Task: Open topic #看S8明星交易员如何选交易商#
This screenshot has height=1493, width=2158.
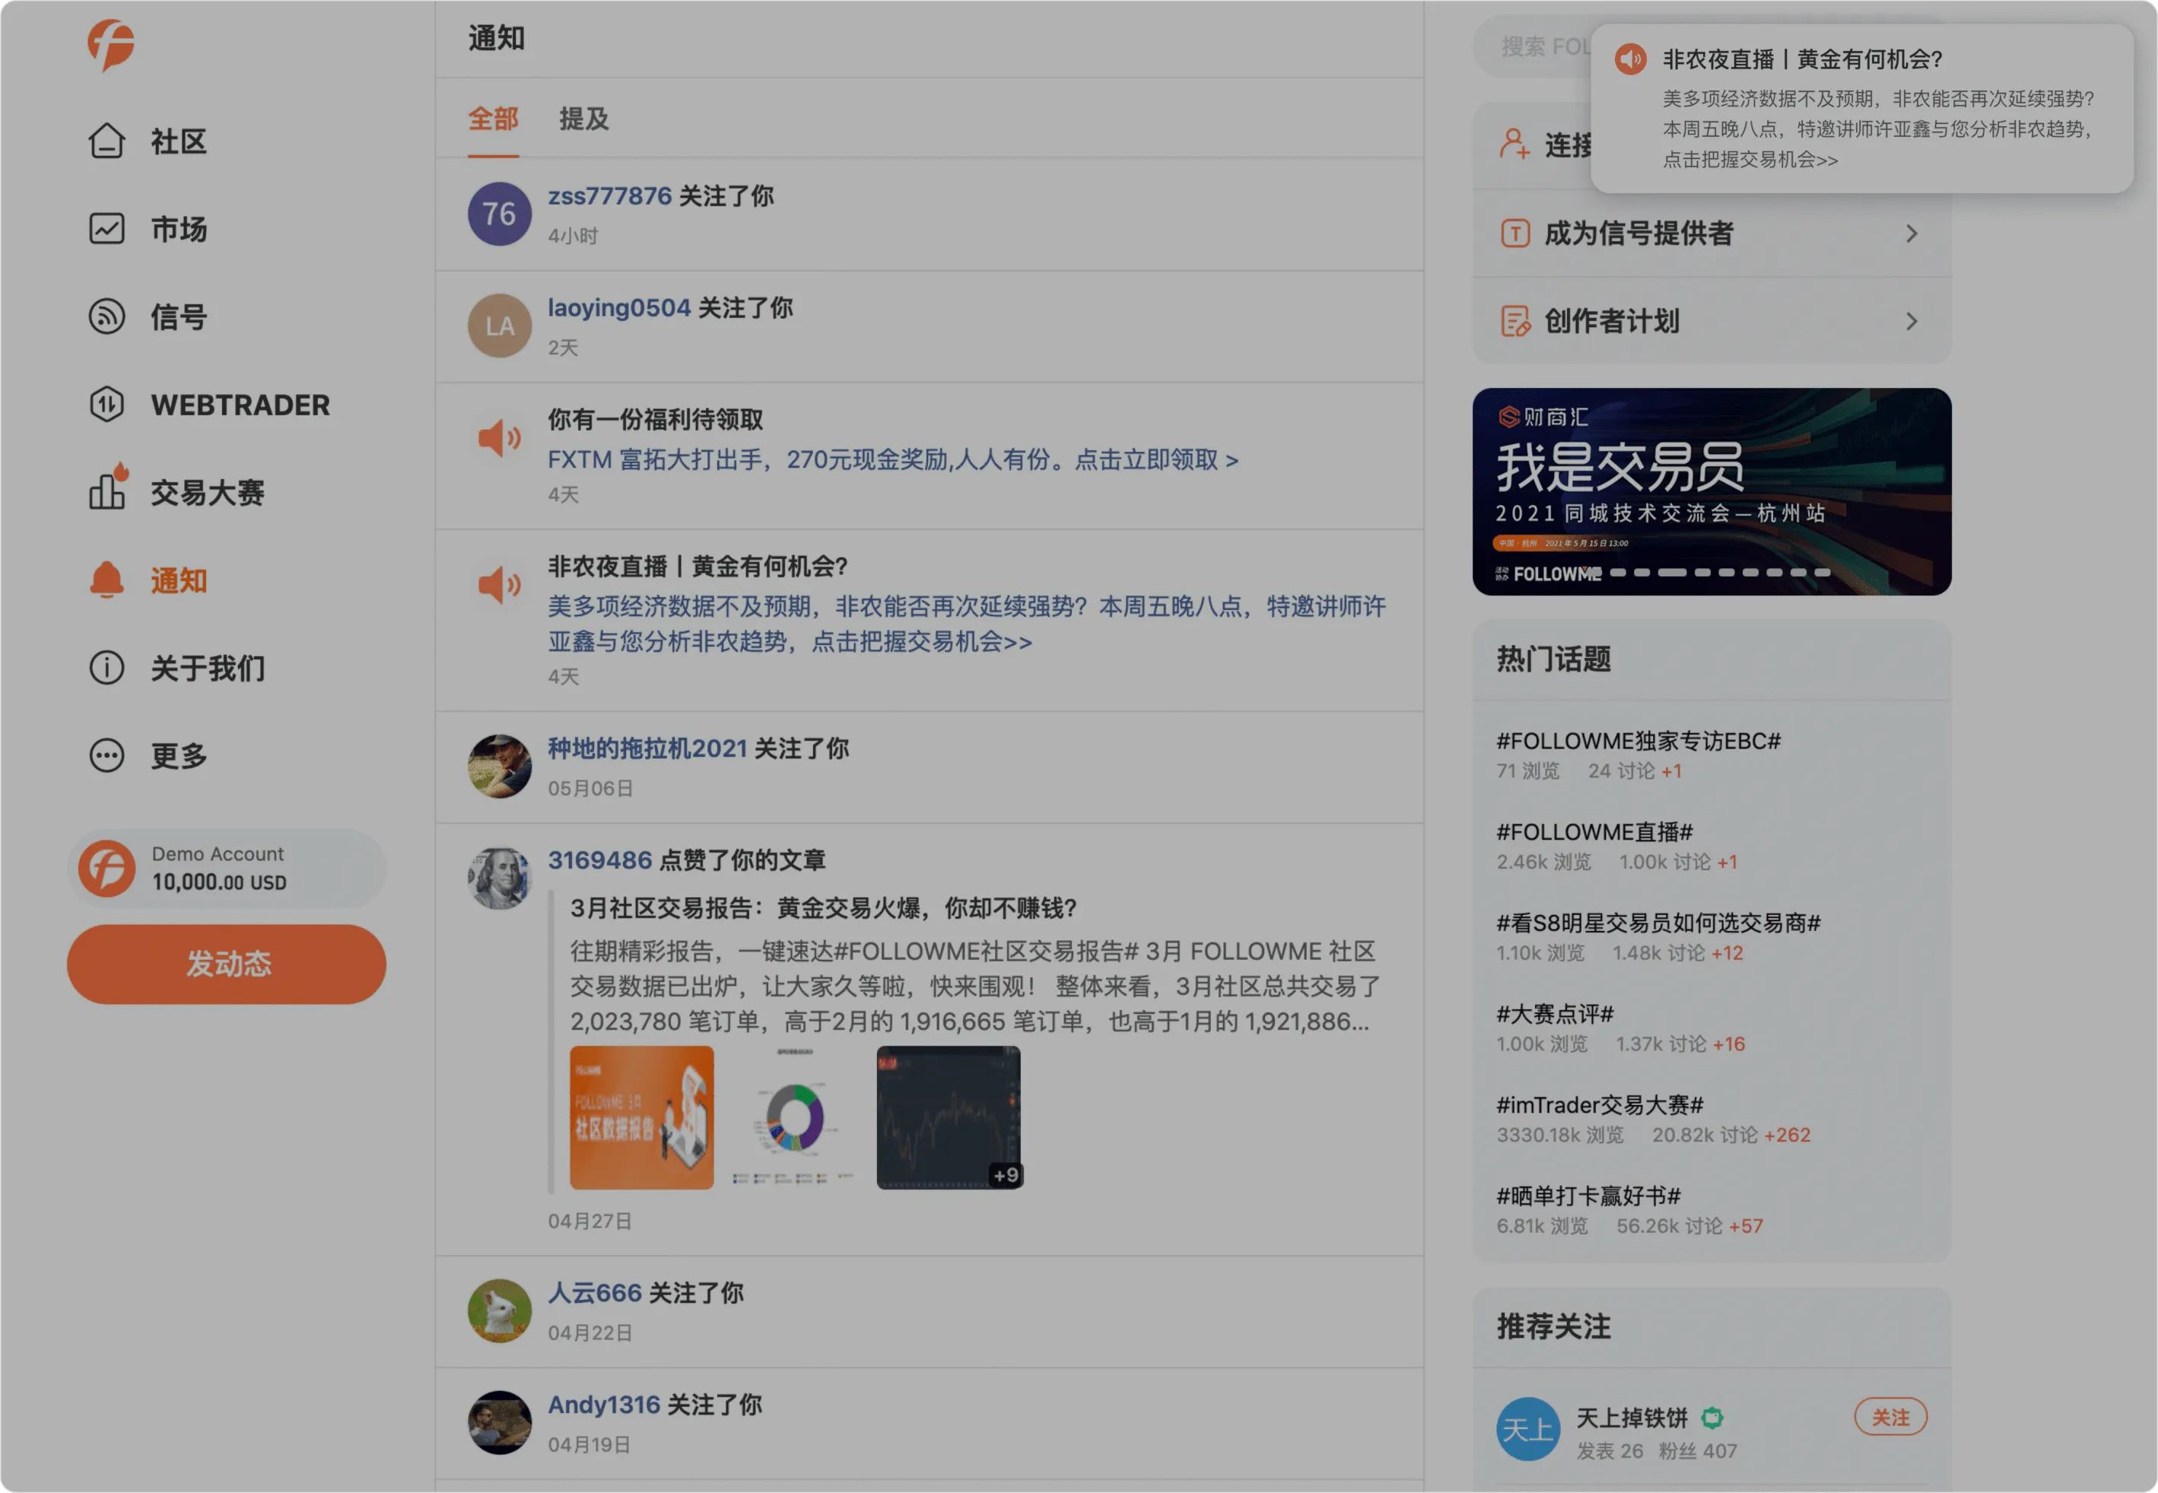Action: click(x=1658, y=923)
